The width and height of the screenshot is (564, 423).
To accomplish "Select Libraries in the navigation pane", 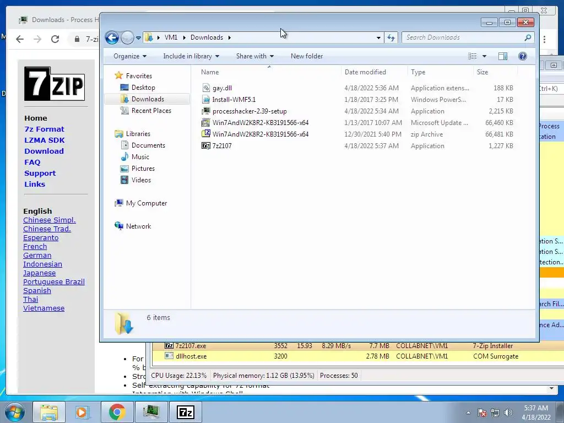I will tap(138, 134).
